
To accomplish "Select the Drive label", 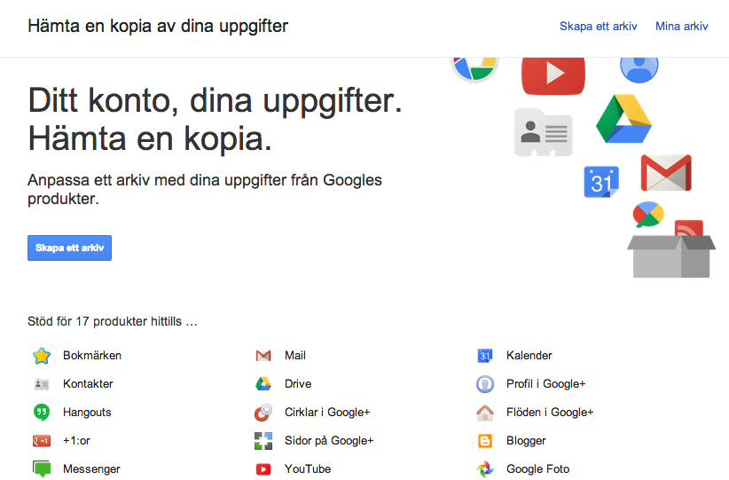I will [x=298, y=384].
